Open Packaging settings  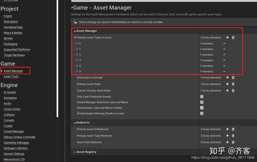[x=10, y=44]
